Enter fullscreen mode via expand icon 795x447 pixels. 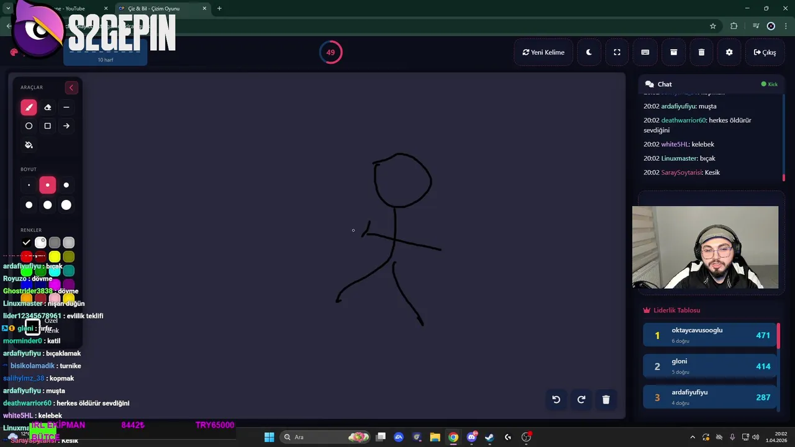point(617,52)
